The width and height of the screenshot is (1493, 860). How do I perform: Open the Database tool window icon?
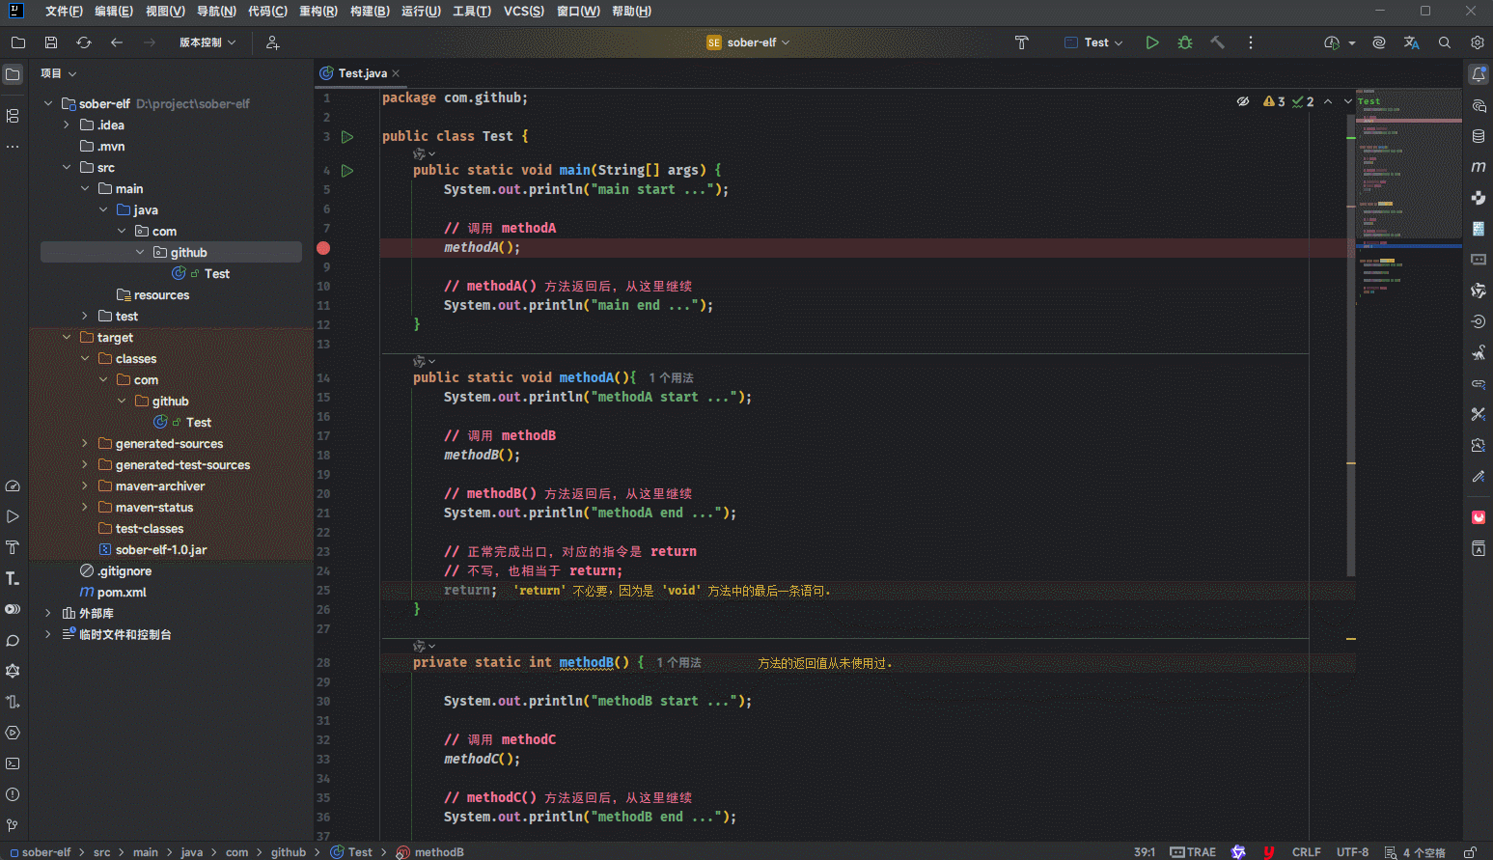click(1478, 136)
